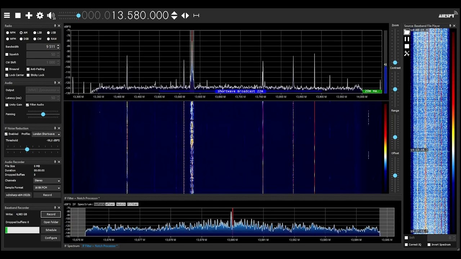Select WFM demodulation mode
This screenshot has height=259, width=461.
(x=11, y=39)
